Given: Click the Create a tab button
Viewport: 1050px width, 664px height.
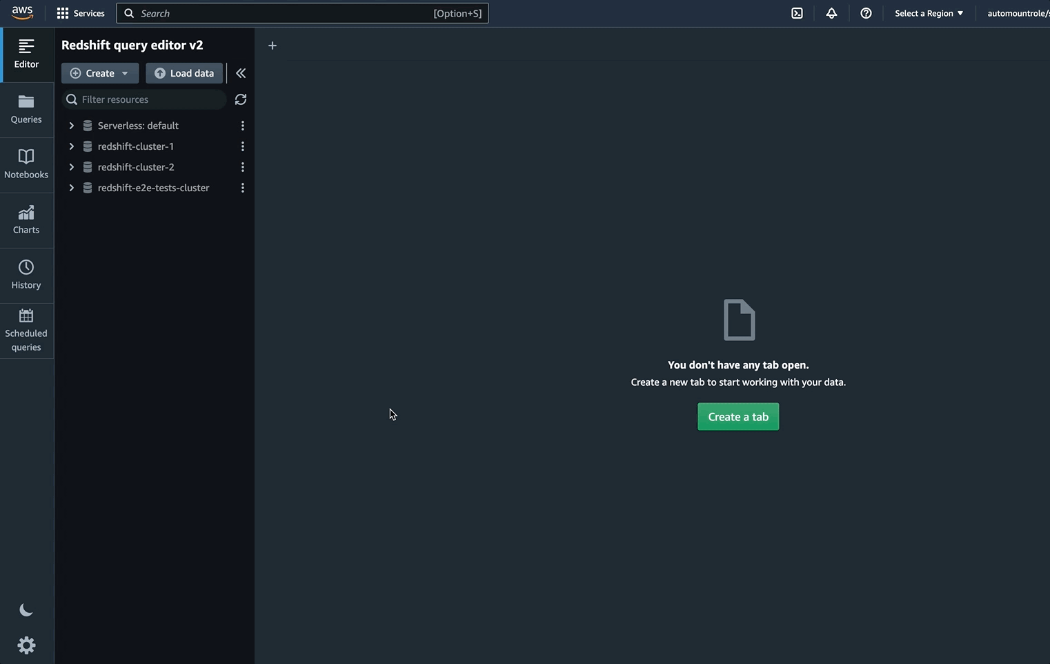Looking at the screenshot, I should [x=738, y=417].
